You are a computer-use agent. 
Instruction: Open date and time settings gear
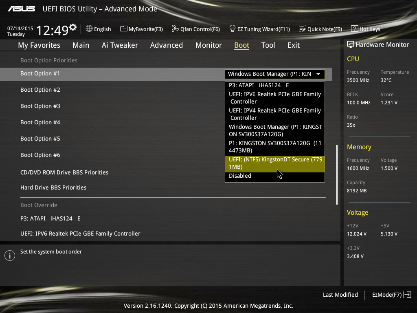click(x=73, y=27)
